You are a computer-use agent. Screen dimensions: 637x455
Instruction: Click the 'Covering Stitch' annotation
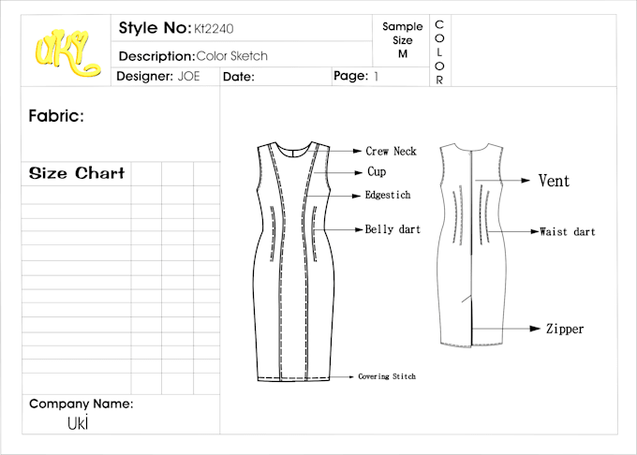click(x=387, y=376)
